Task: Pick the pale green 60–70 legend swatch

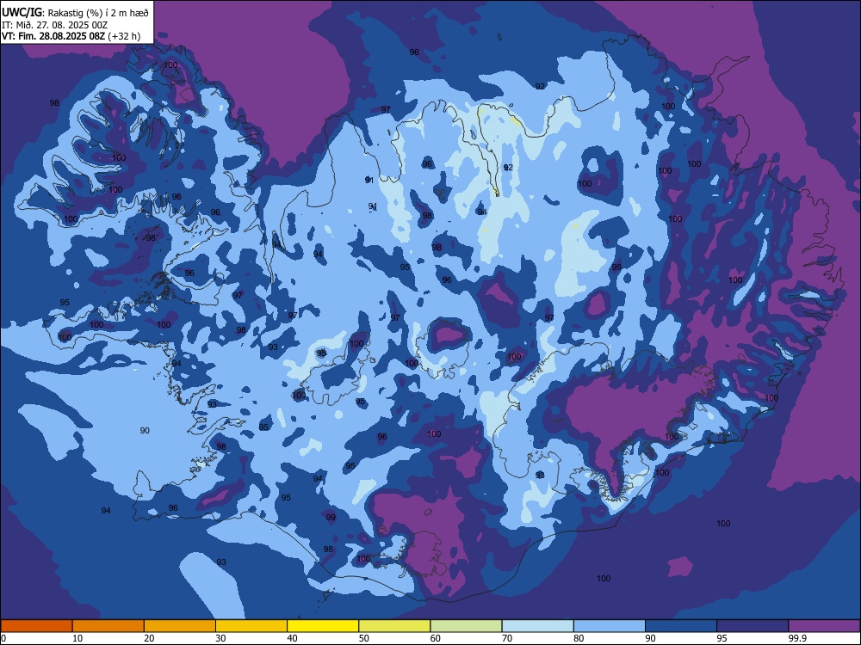Action: [466, 626]
